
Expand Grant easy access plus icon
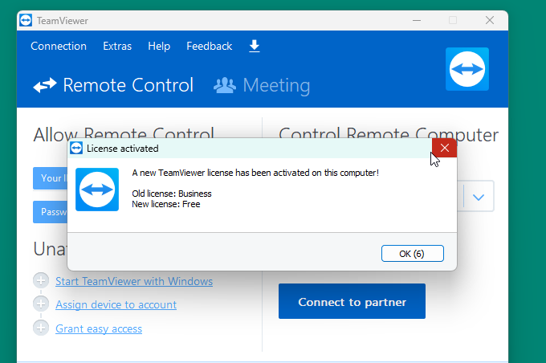coord(41,328)
